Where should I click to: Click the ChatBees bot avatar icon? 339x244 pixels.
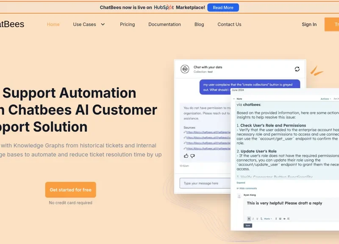pyautogui.click(x=185, y=69)
